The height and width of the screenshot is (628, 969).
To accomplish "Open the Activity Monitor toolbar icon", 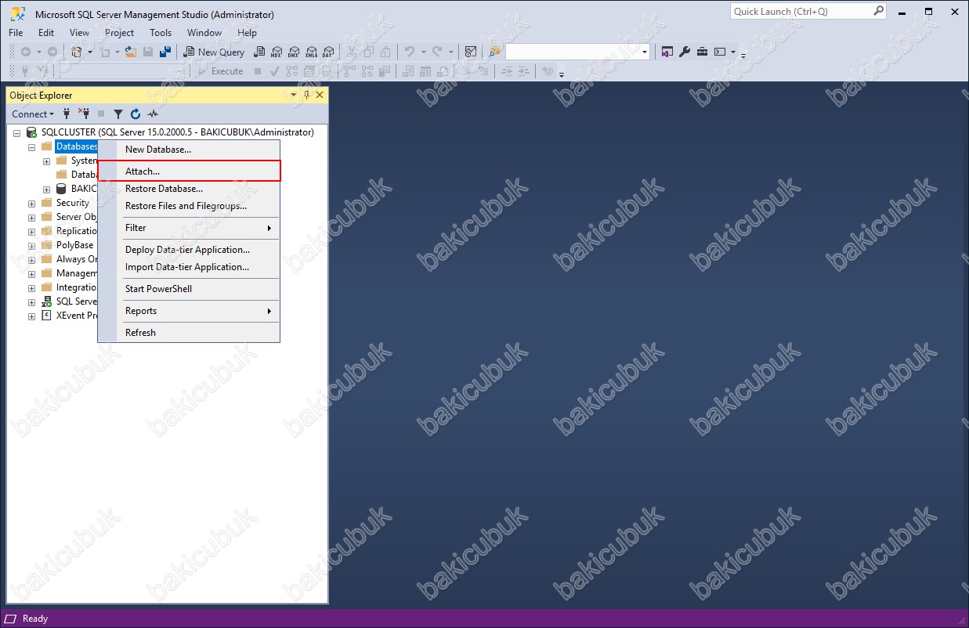I will pyautogui.click(x=471, y=52).
